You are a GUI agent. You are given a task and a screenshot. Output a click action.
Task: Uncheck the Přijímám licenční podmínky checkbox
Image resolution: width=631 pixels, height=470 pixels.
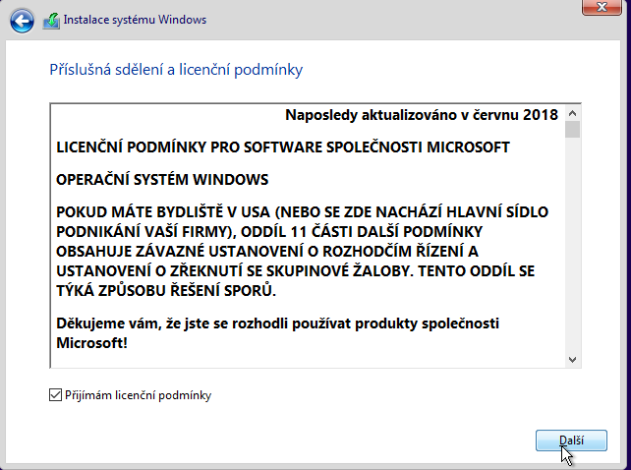[x=55, y=395]
